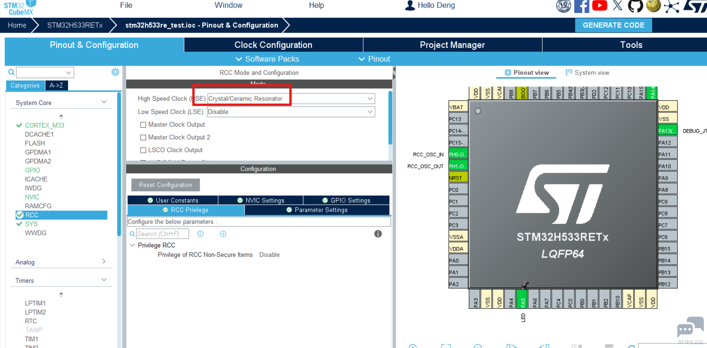Select GPIO in the System Core list
Image resolution: width=707 pixels, height=348 pixels.
pyautogui.click(x=33, y=170)
